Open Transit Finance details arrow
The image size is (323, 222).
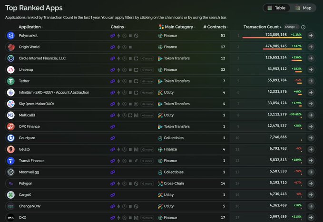tap(311, 161)
